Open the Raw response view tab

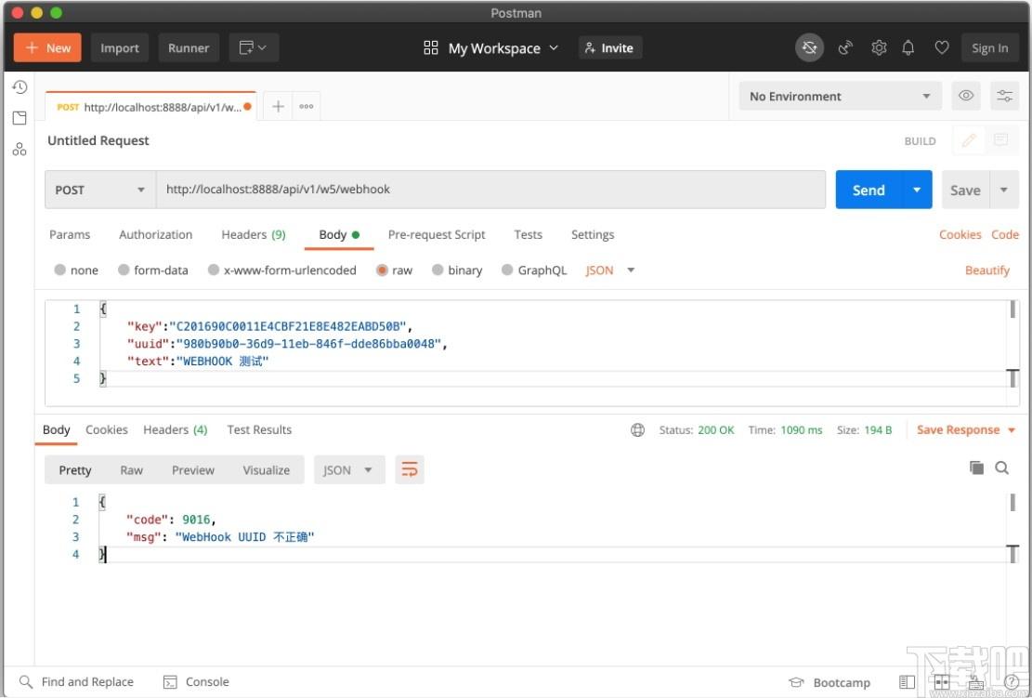(132, 470)
